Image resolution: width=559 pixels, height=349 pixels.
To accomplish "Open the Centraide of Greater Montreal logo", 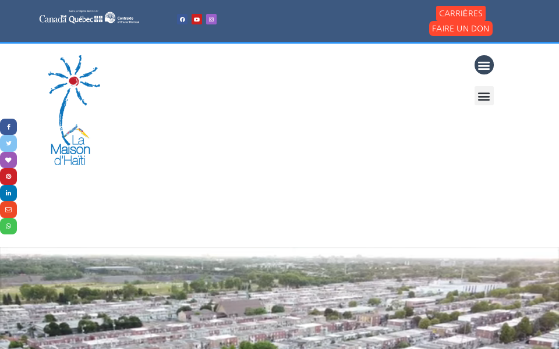I will tap(122, 19).
